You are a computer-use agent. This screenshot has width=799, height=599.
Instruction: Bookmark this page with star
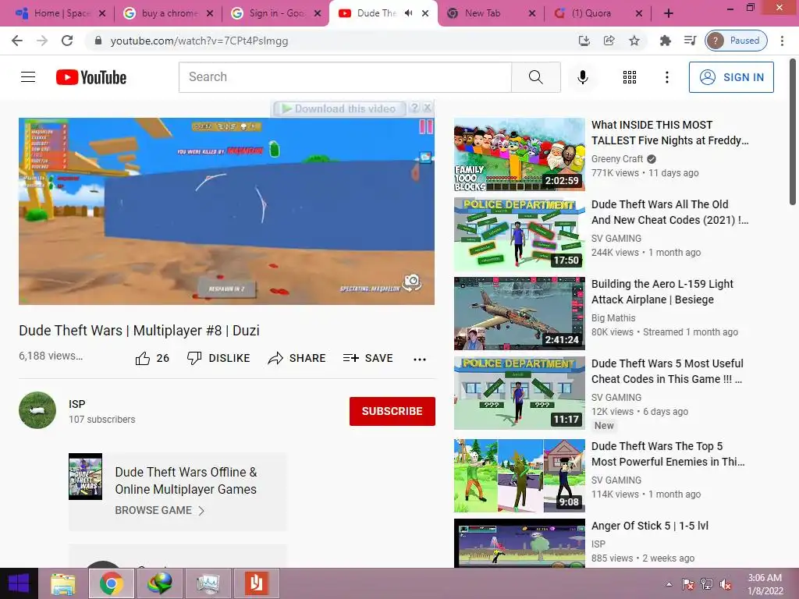tap(634, 41)
